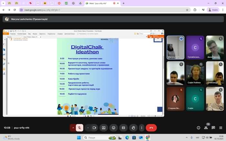Leave the call with the red button

click(151, 128)
